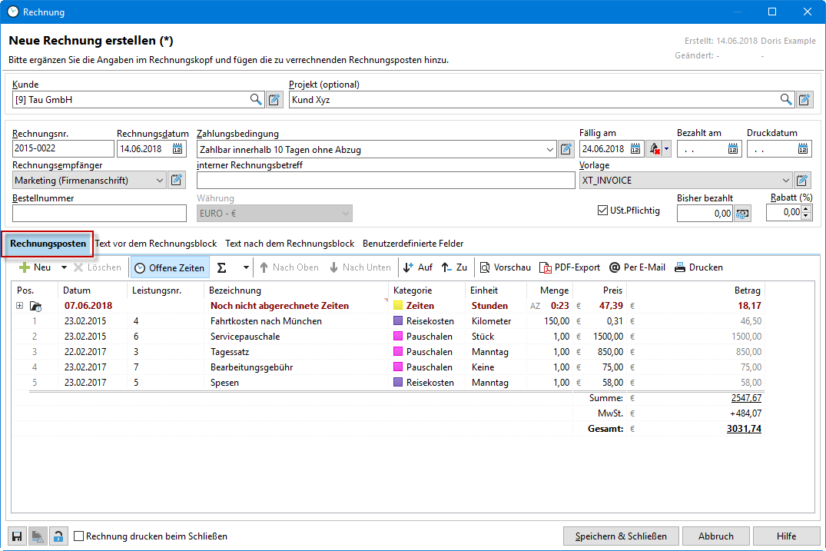Viewport: 826px width, 551px height.
Task: Open the edit icon beside Projekt field
Action: tap(804, 99)
